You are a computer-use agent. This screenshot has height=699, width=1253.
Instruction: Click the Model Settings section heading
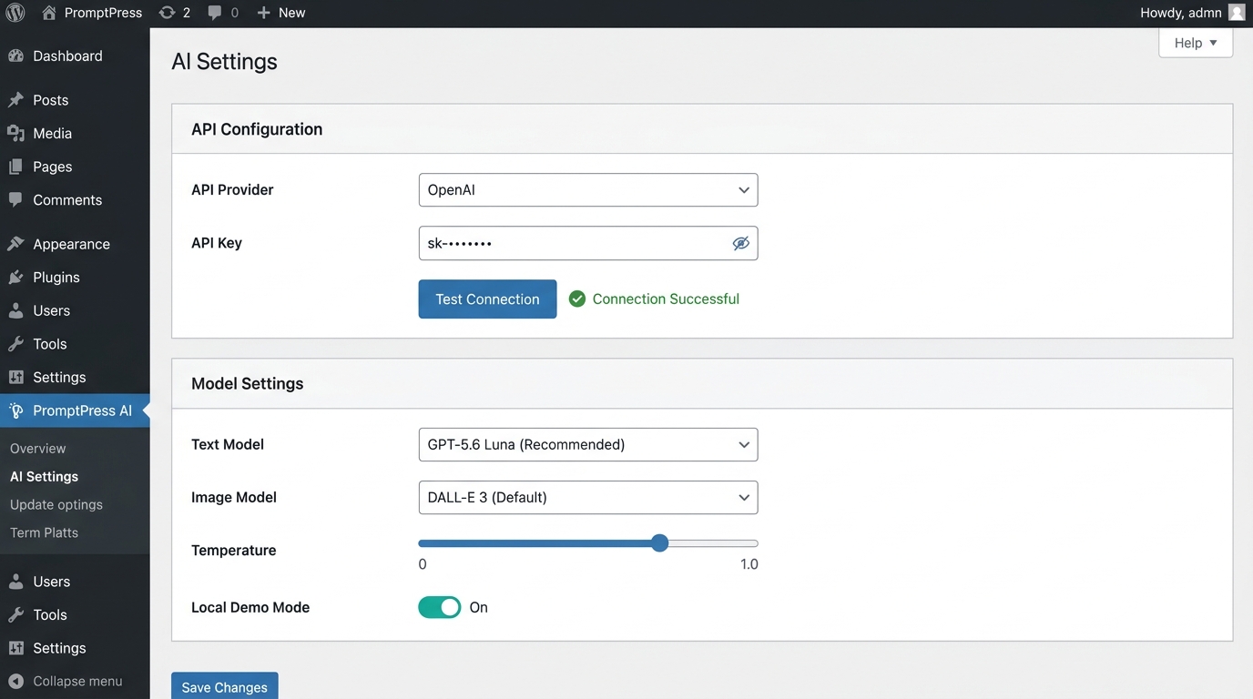click(x=248, y=383)
